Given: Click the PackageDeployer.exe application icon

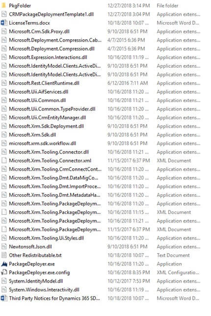Looking at the screenshot, I should click(x=4, y=264).
